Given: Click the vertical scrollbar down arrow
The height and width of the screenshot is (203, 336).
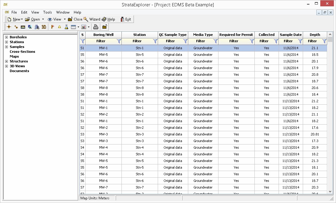Looking at the screenshot, I should click(x=330, y=191).
